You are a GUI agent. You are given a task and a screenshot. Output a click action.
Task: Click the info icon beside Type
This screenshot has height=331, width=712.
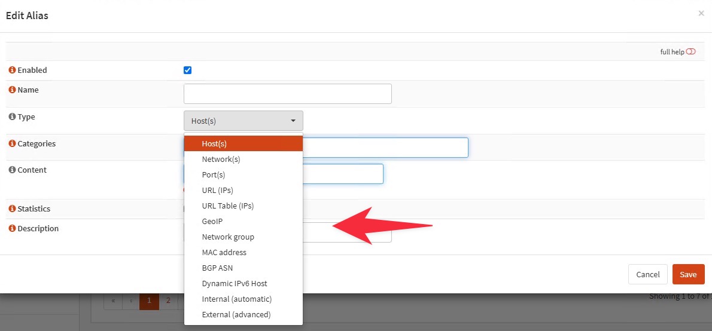pos(12,117)
